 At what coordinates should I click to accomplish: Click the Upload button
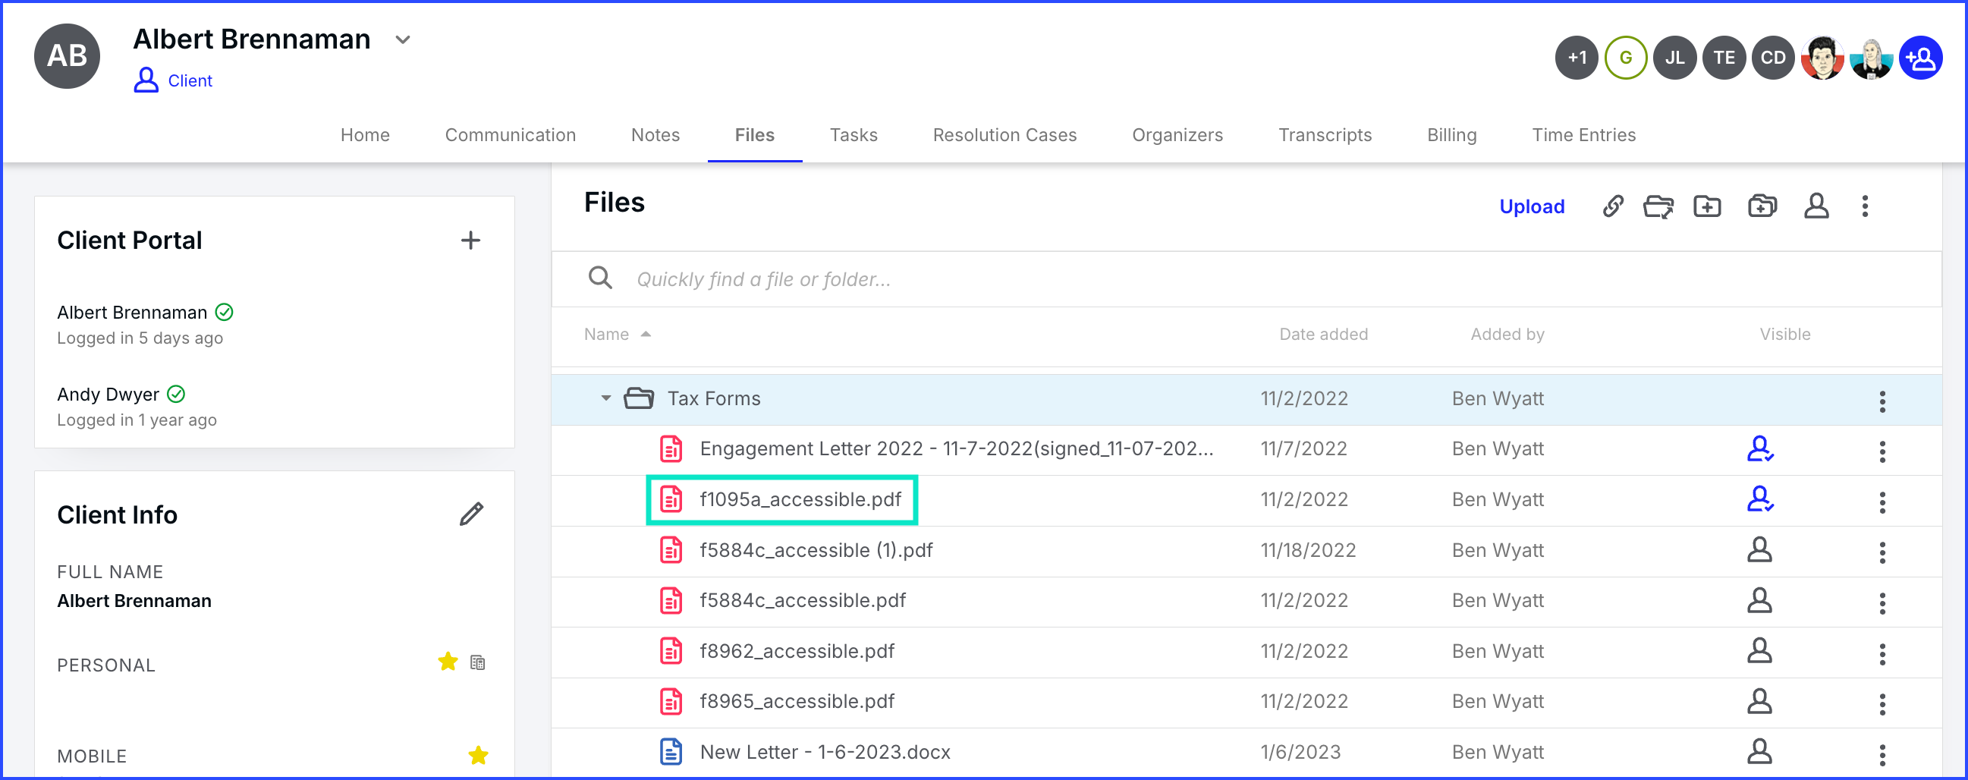(1531, 206)
